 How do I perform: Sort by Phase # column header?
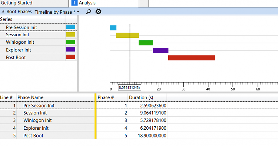112,97
